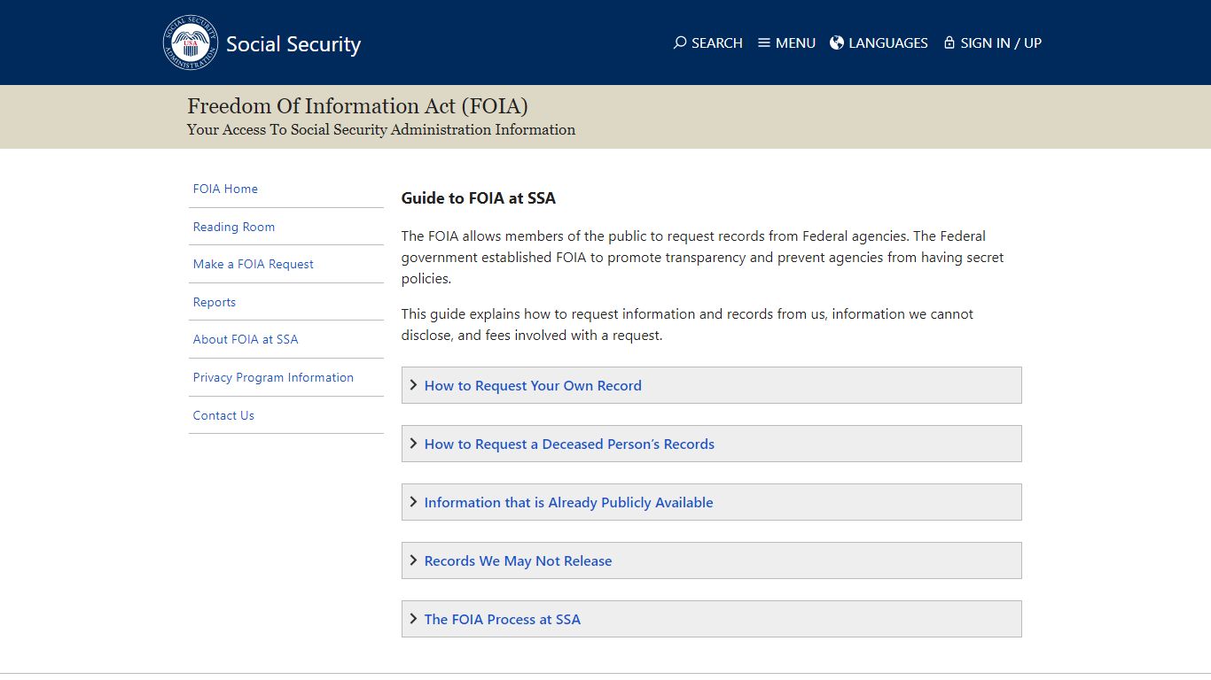Open the Contact Us sidebar link

tap(223, 415)
